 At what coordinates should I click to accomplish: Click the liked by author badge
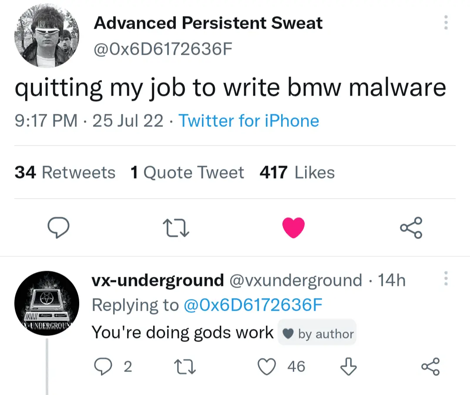(x=318, y=334)
